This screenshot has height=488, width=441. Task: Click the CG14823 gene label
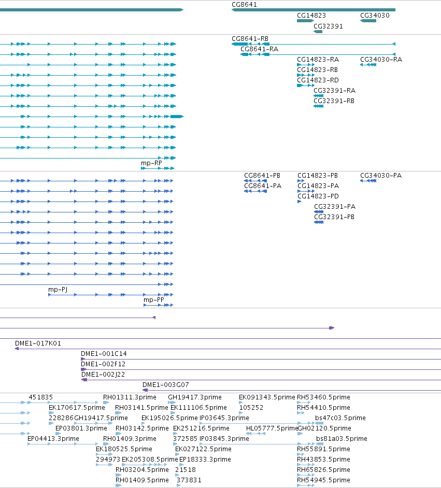[311, 16]
